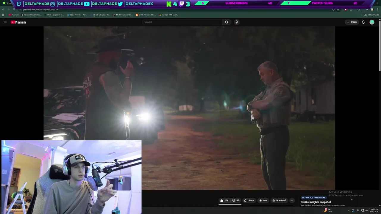Go back with browser back arrow
This screenshot has height=214, width=381.
(3, 9)
